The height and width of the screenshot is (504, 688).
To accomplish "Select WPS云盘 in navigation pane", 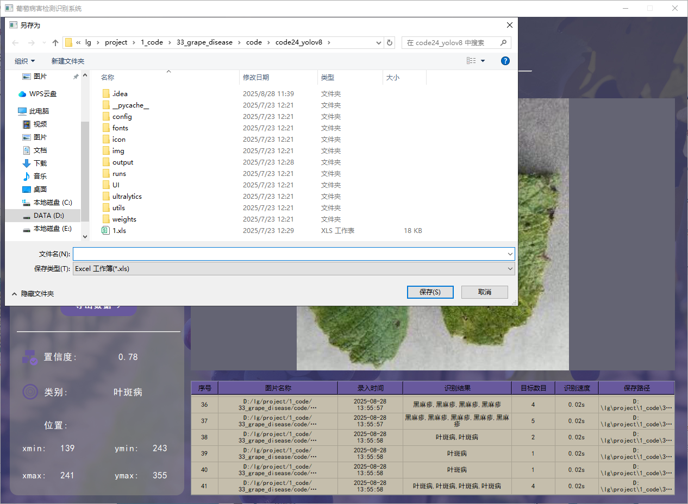I will (42, 94).
